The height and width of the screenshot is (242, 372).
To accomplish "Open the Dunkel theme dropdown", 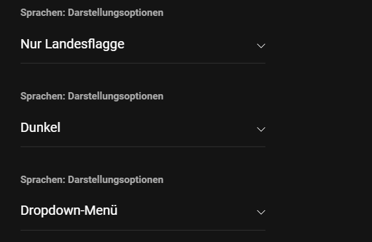I will [143, 128].
